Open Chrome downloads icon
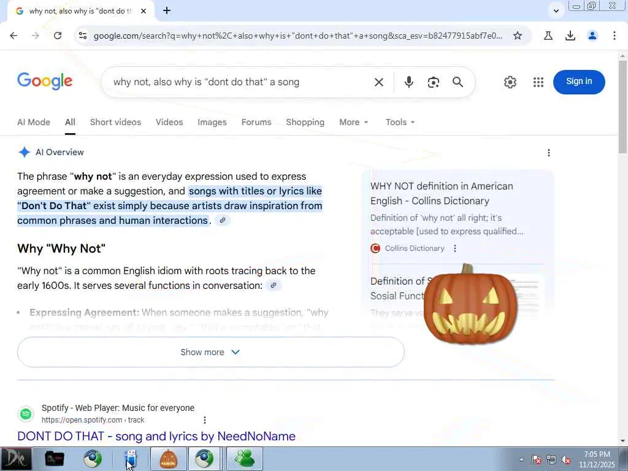The height and width of the screenshot is (471, 628). click(x=570, y=36)
